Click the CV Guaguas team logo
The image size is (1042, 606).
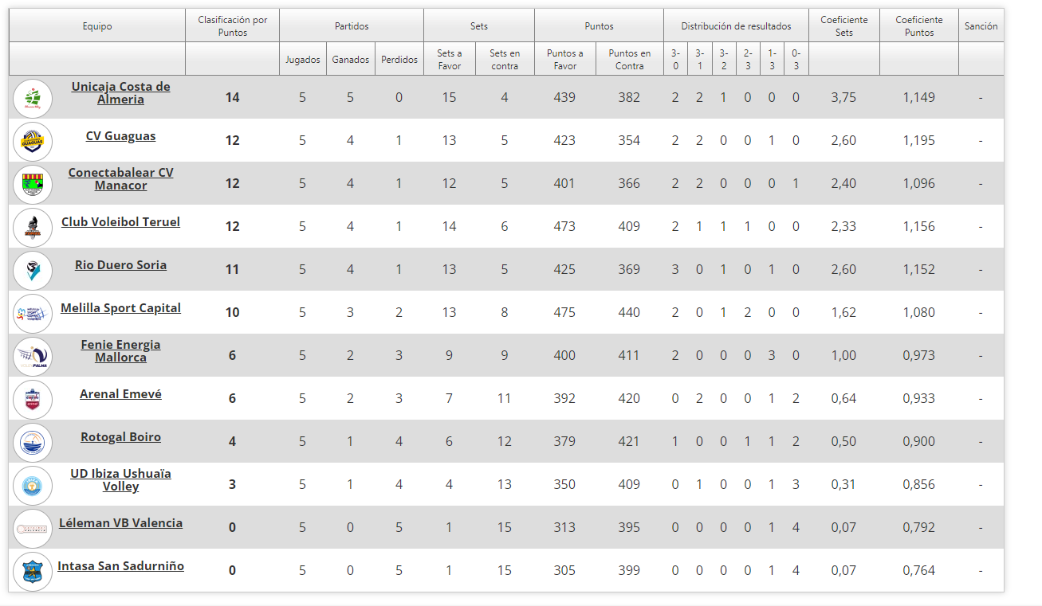tap(33, 142)
